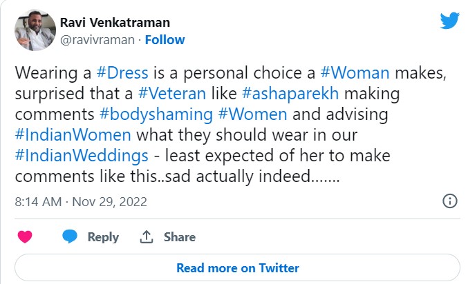
Task: Click the Twitter bird logo
Action: pos(449,21)
